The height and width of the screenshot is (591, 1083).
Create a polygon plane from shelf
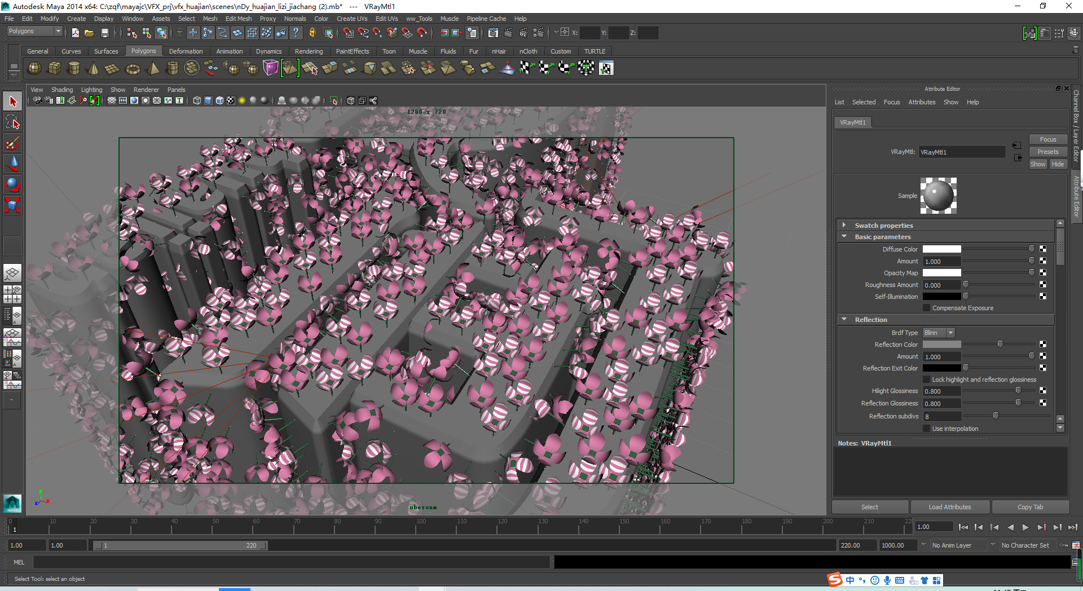pyautogui.click(x=113, y=68)
